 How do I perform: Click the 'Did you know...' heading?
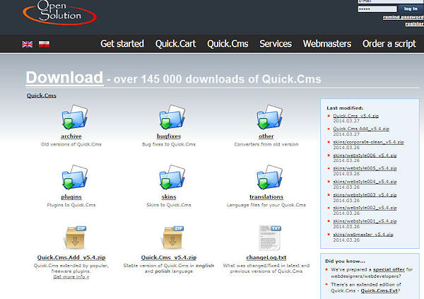345,261
